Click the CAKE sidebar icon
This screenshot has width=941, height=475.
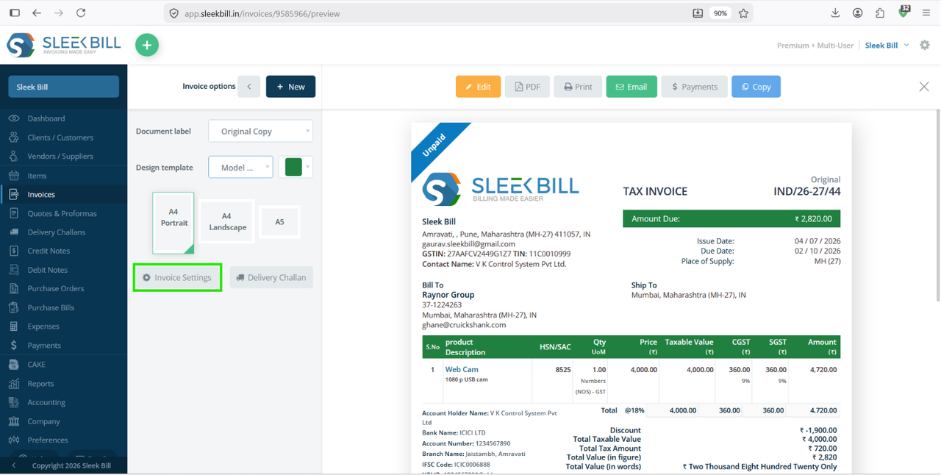[14, 364]
